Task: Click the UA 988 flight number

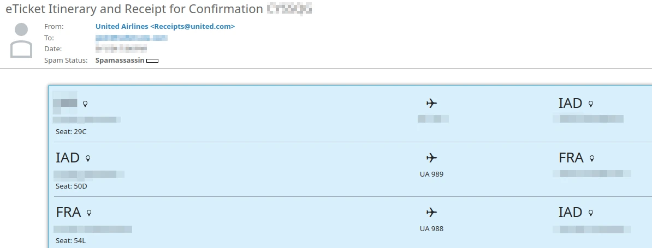Action: pos(431,229)
